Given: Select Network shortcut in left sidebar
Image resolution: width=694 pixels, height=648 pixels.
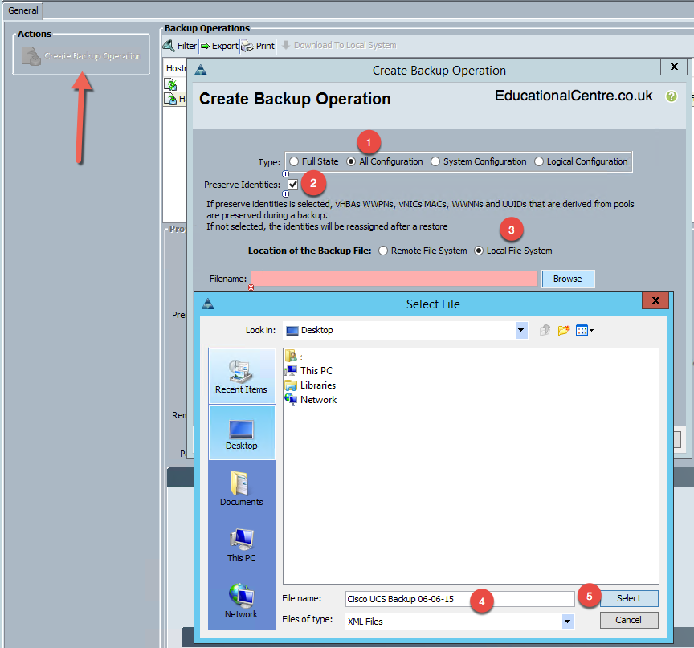Looking at the screenshot, I should (x=241, y=601).
